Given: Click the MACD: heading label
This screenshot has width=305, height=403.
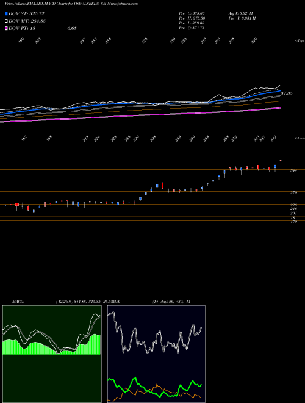Looking at the screenshot, I should pyautogui.click(x=18, y=302).
